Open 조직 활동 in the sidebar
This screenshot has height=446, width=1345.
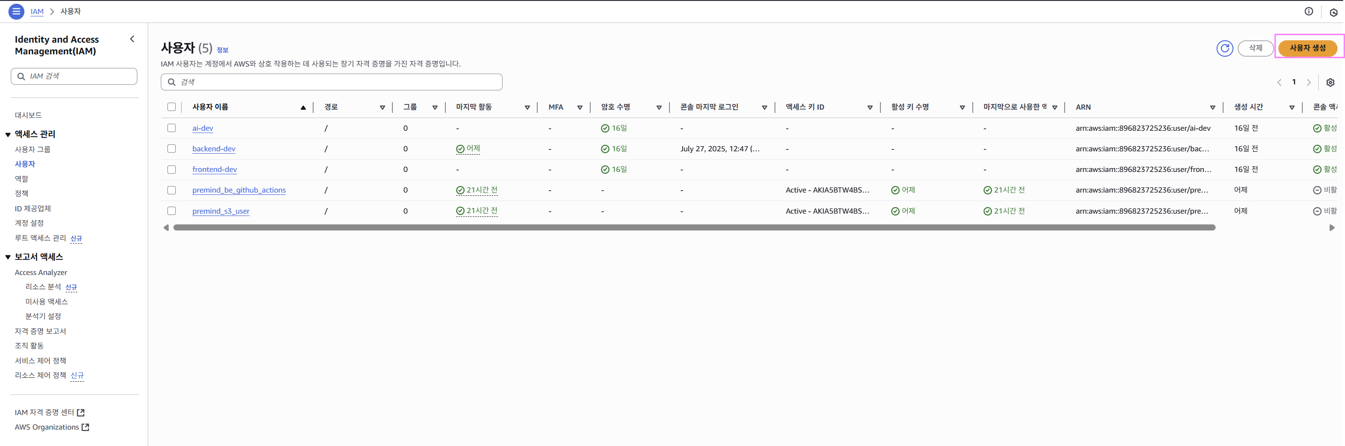[29, 346]
